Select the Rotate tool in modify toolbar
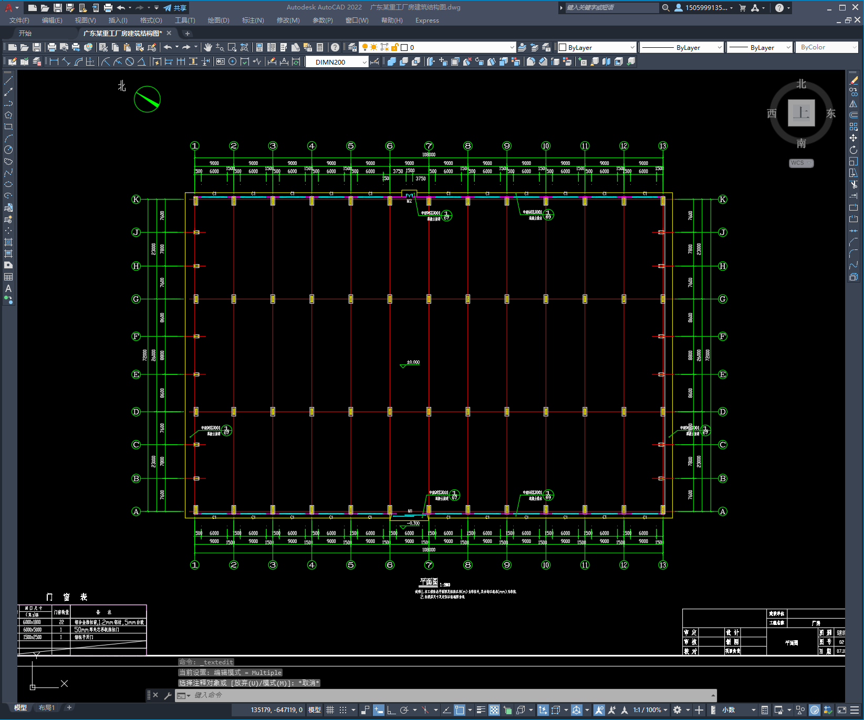Screen dimensions: 864x720 (853, 150)
